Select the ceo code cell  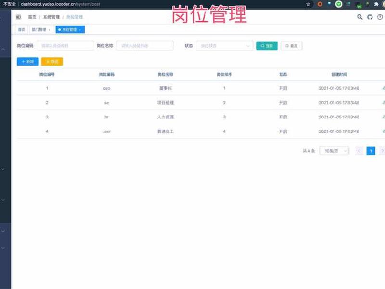click(x=106, y=88)
